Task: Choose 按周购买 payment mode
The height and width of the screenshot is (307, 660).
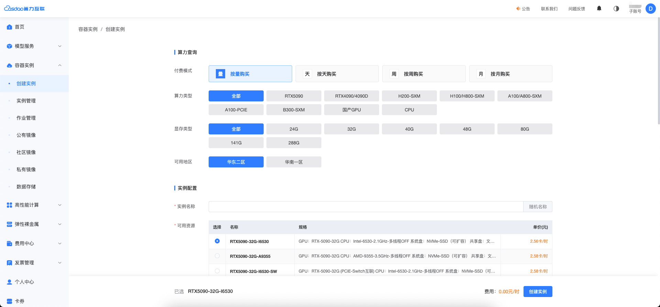Action: pos(424,74)
